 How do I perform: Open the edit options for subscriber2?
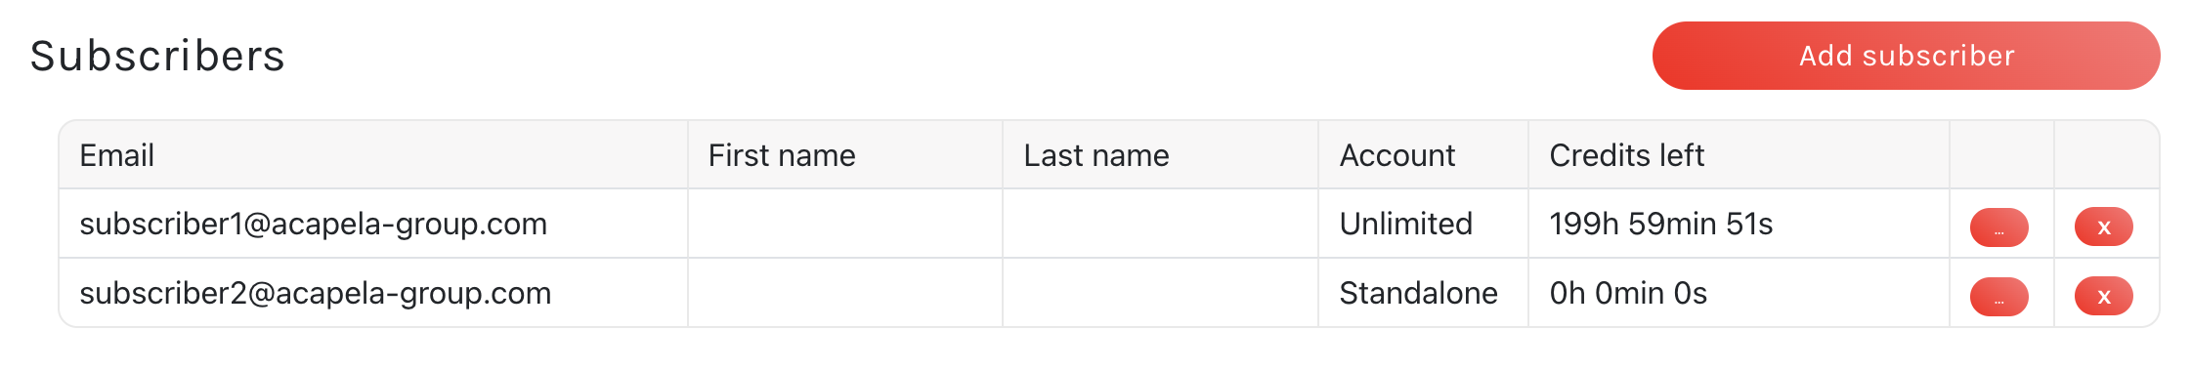pos(1998,297)
